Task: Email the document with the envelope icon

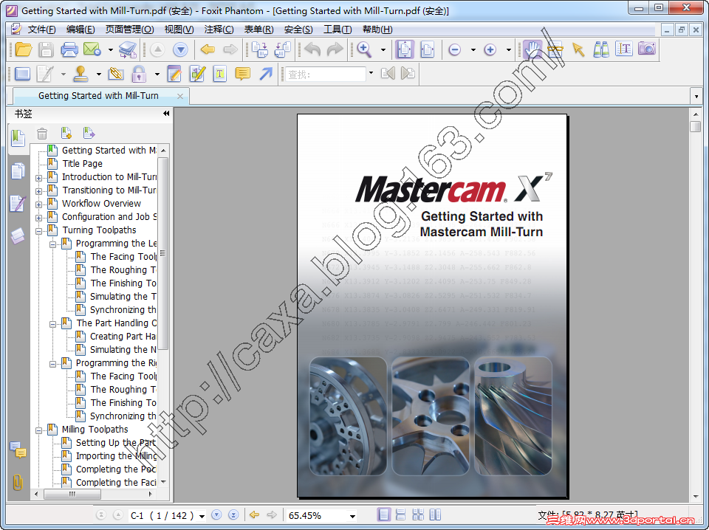Action: (x=92, y=49)
